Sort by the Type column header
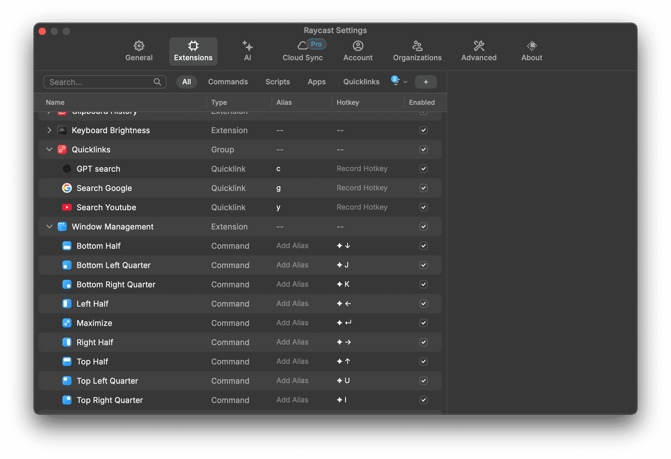Viewport: 671px width, 459px height. [x=219, y=102]
